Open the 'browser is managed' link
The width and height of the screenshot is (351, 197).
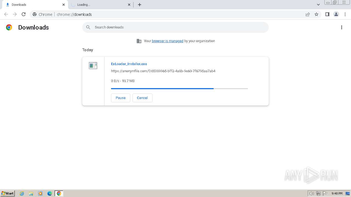[168, 41]
